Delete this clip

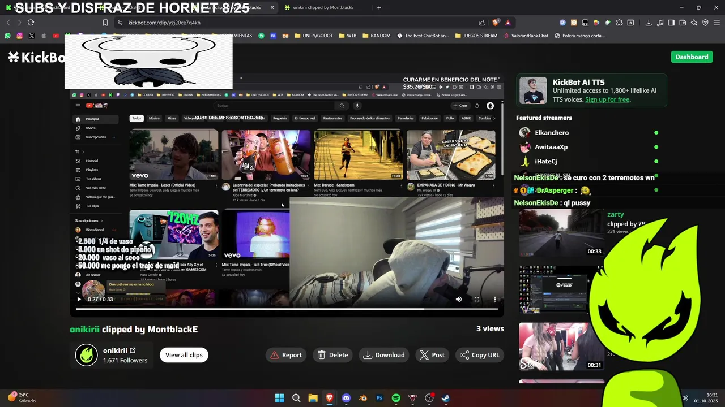pos(332,355)
